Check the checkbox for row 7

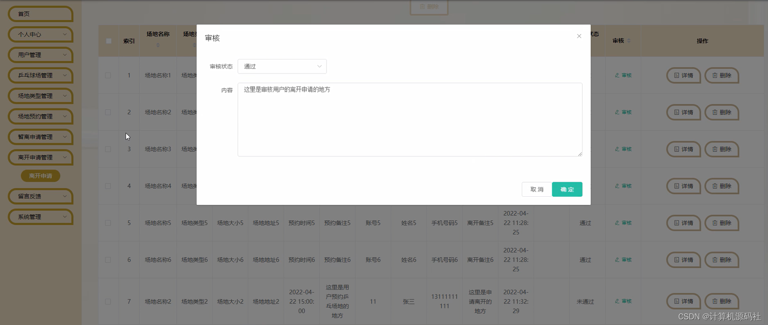(x=108, y=302)
